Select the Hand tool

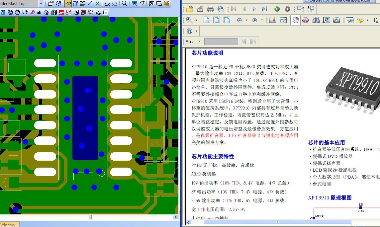click(295, 20)
